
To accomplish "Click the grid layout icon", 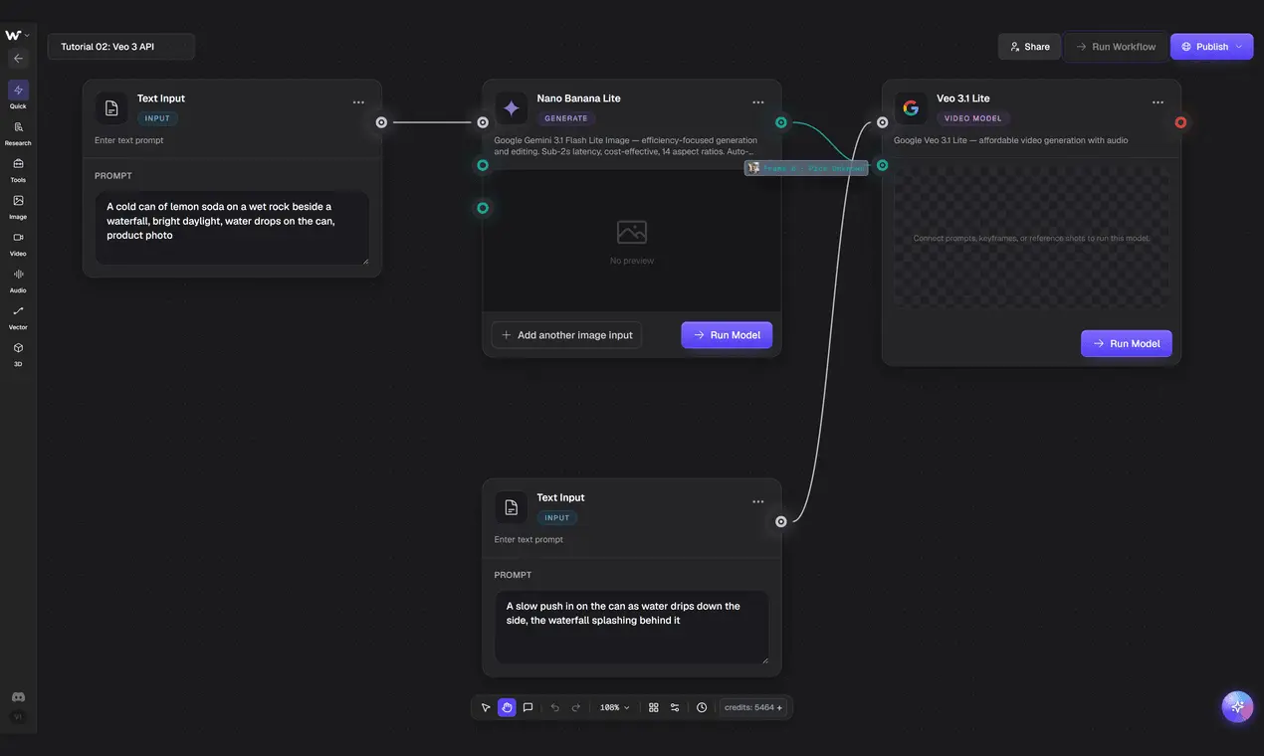I will coord(654,707).
